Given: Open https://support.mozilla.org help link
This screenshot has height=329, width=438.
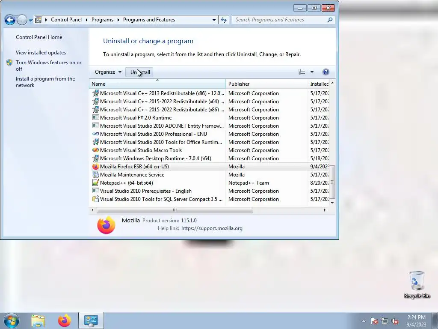Looking at the screenshot, I should coord(212,228).
